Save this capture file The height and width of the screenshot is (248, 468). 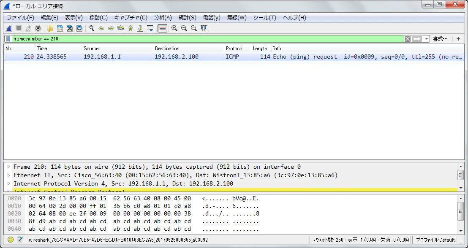tap(60, 28)
